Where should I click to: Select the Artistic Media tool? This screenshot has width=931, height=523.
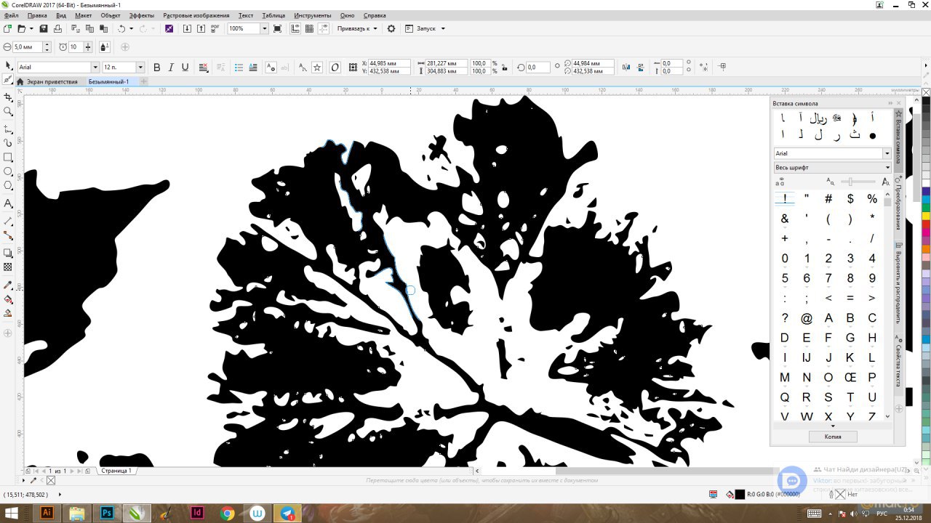click(8, 142)
